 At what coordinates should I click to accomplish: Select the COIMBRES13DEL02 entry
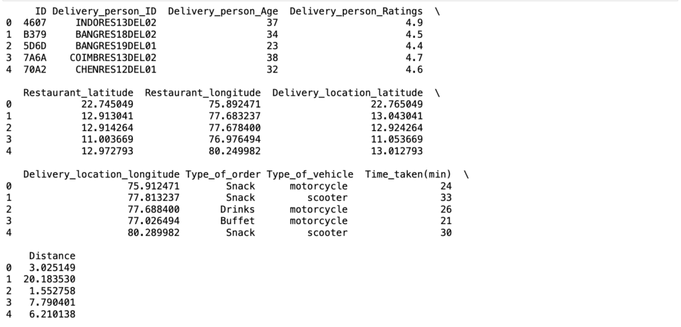(x=113, y=58)
